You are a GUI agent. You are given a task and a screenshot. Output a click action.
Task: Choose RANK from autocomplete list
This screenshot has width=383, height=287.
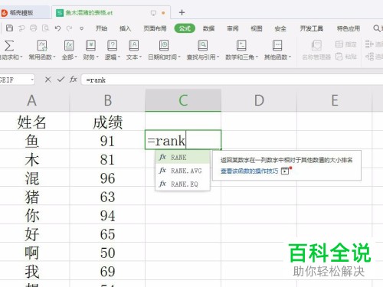pyautogui.click(x=182, y=157)
